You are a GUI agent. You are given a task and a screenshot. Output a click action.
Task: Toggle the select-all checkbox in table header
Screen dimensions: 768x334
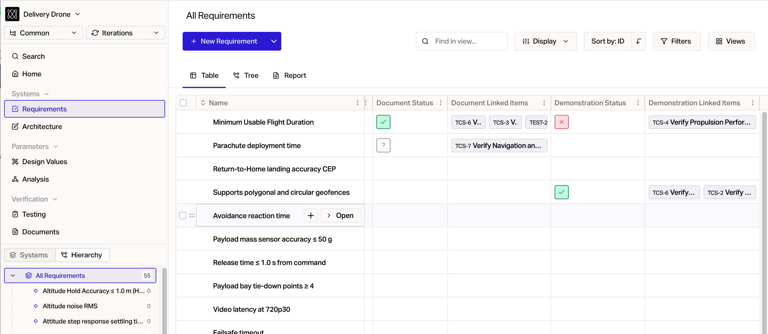point(183,103)
